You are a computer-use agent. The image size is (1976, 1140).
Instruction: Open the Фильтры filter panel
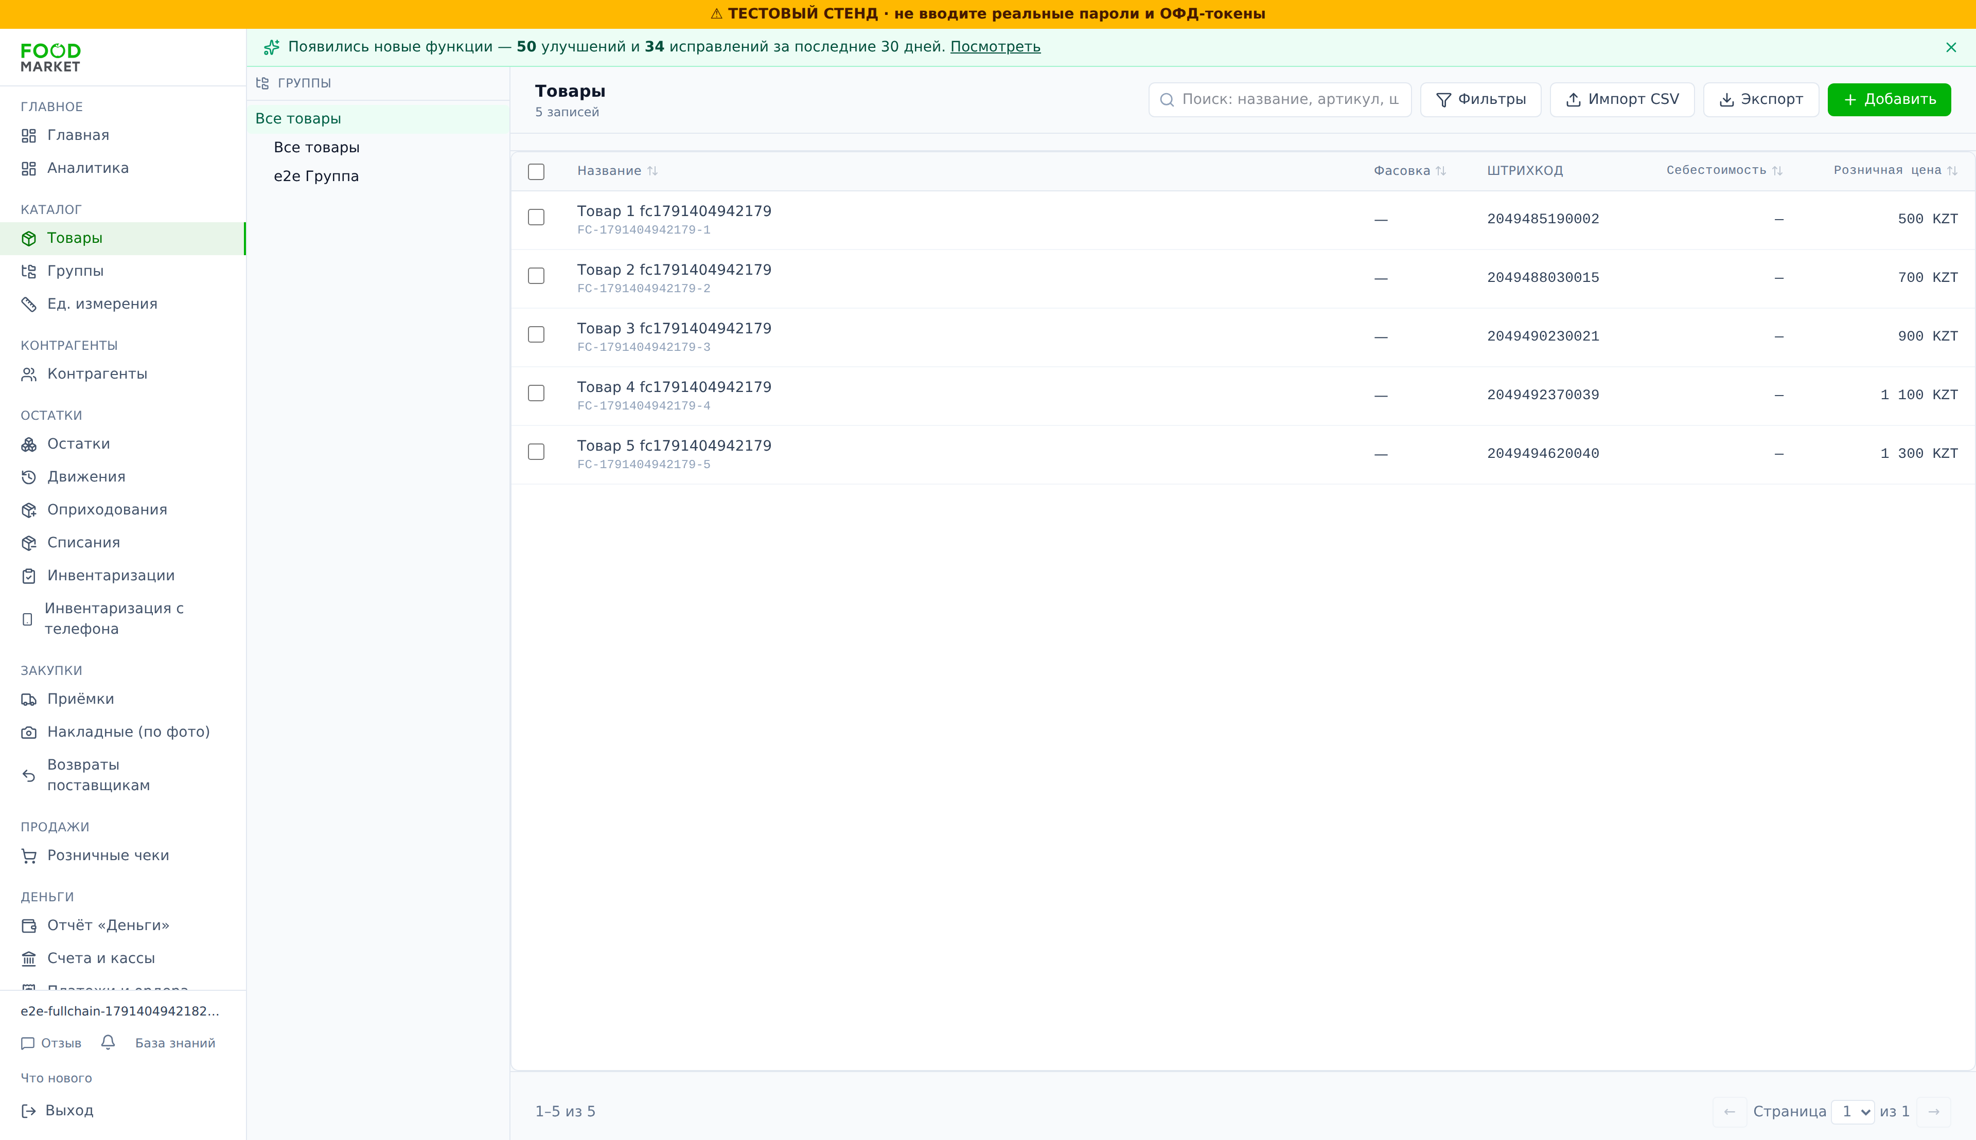tap(1480, 99)
